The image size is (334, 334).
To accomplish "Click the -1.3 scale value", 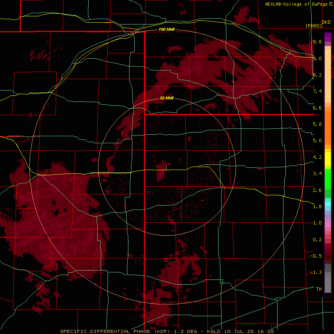I will (x=316, y=272).
